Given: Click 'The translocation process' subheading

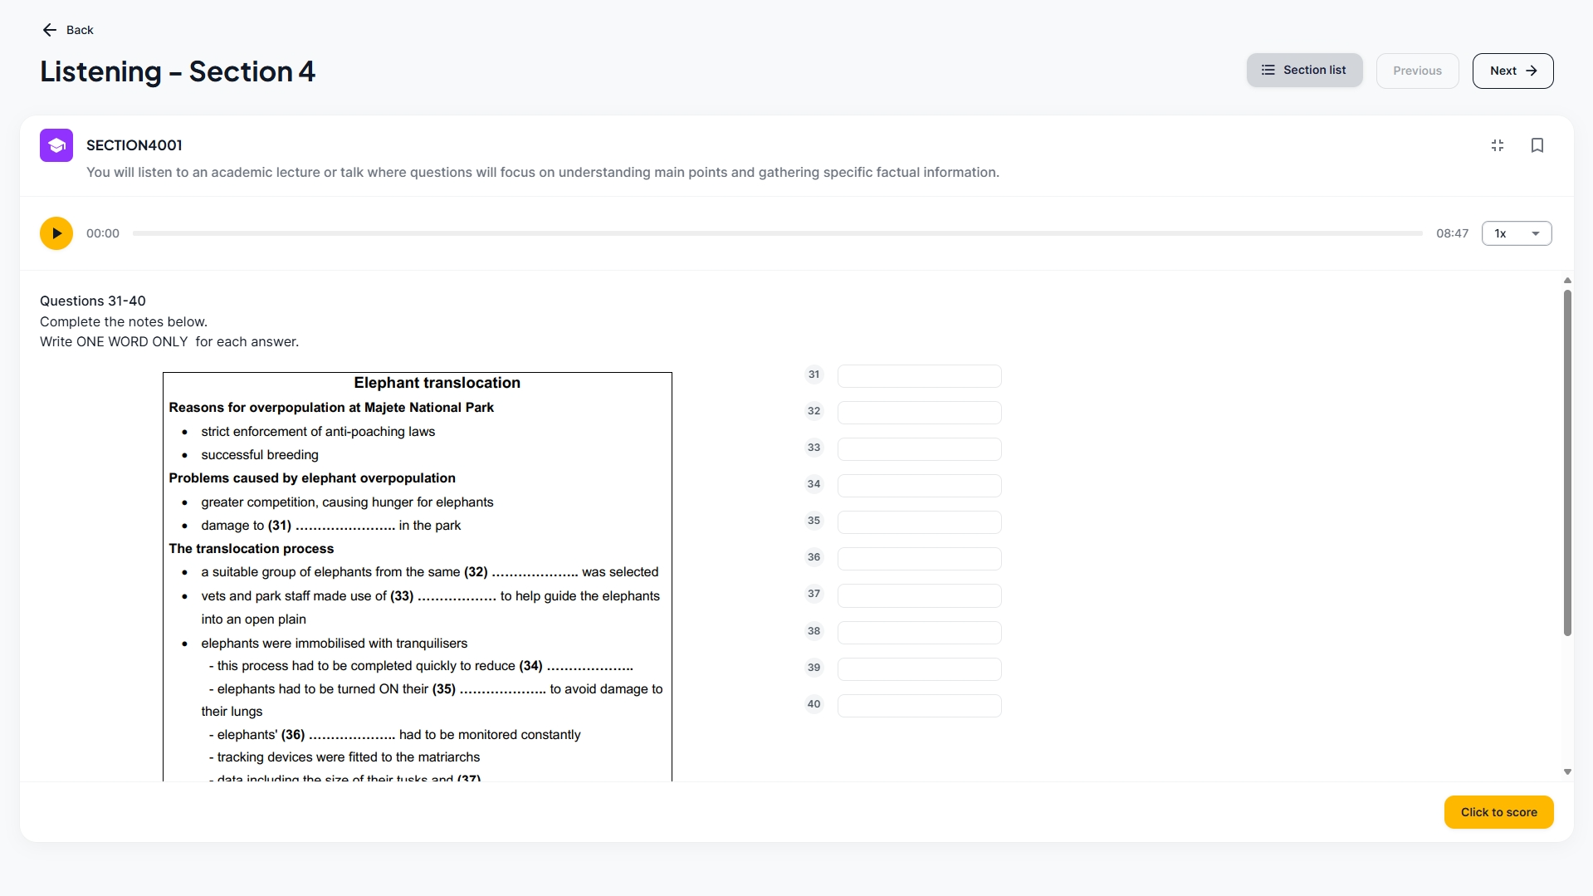Looking at the screenshot, I should (252, 549).
